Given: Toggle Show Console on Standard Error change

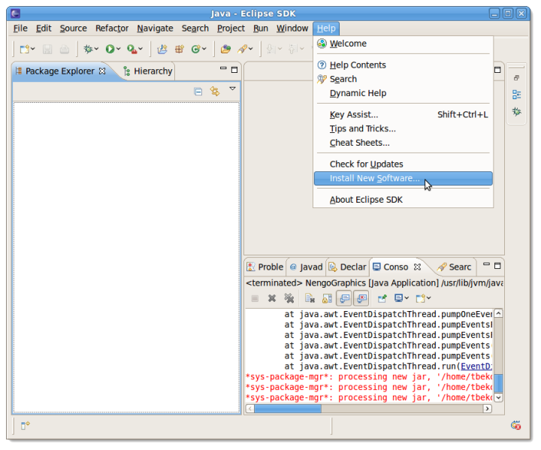Looking at the screenshot, I should click(361, 298).
